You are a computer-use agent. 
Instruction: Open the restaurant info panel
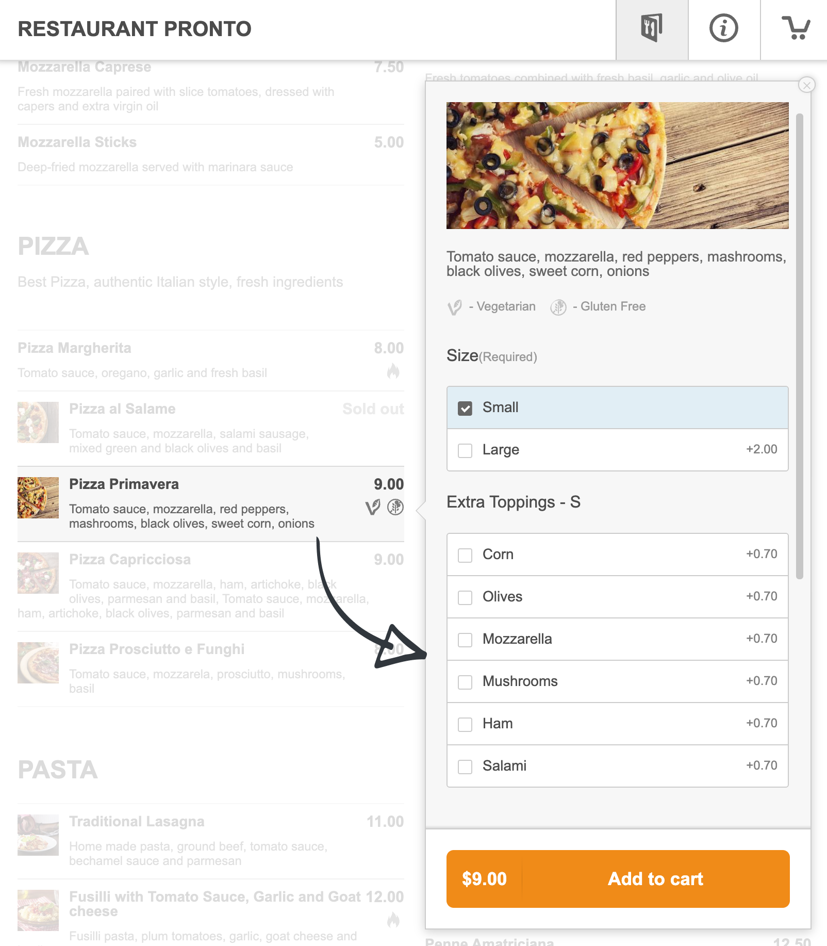(x=723, y=29)
